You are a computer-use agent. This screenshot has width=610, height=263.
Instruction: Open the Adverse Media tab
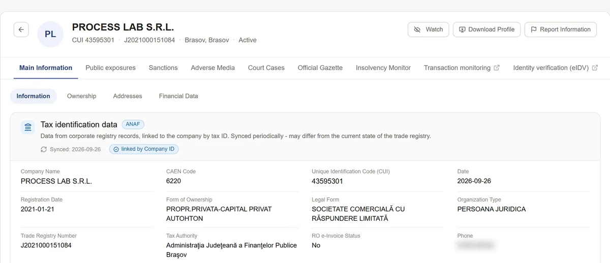212,68
